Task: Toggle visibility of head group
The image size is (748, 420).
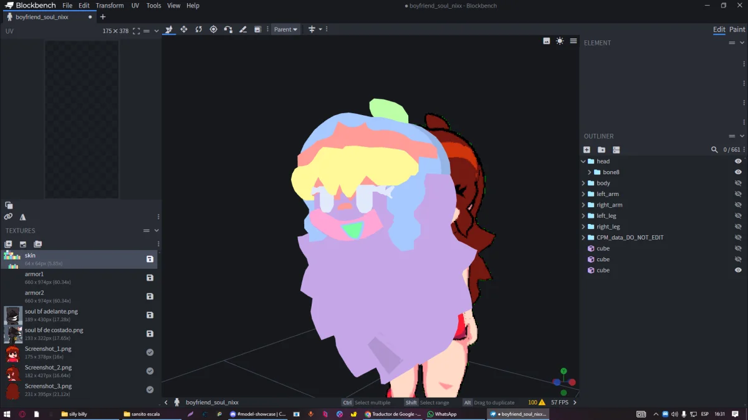Action: pos(738,161)
